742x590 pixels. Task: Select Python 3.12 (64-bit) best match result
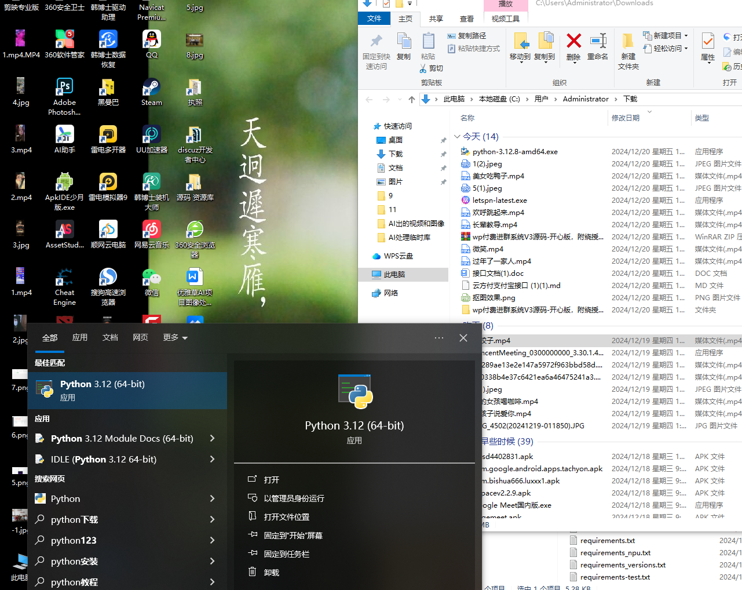(127, 391)
